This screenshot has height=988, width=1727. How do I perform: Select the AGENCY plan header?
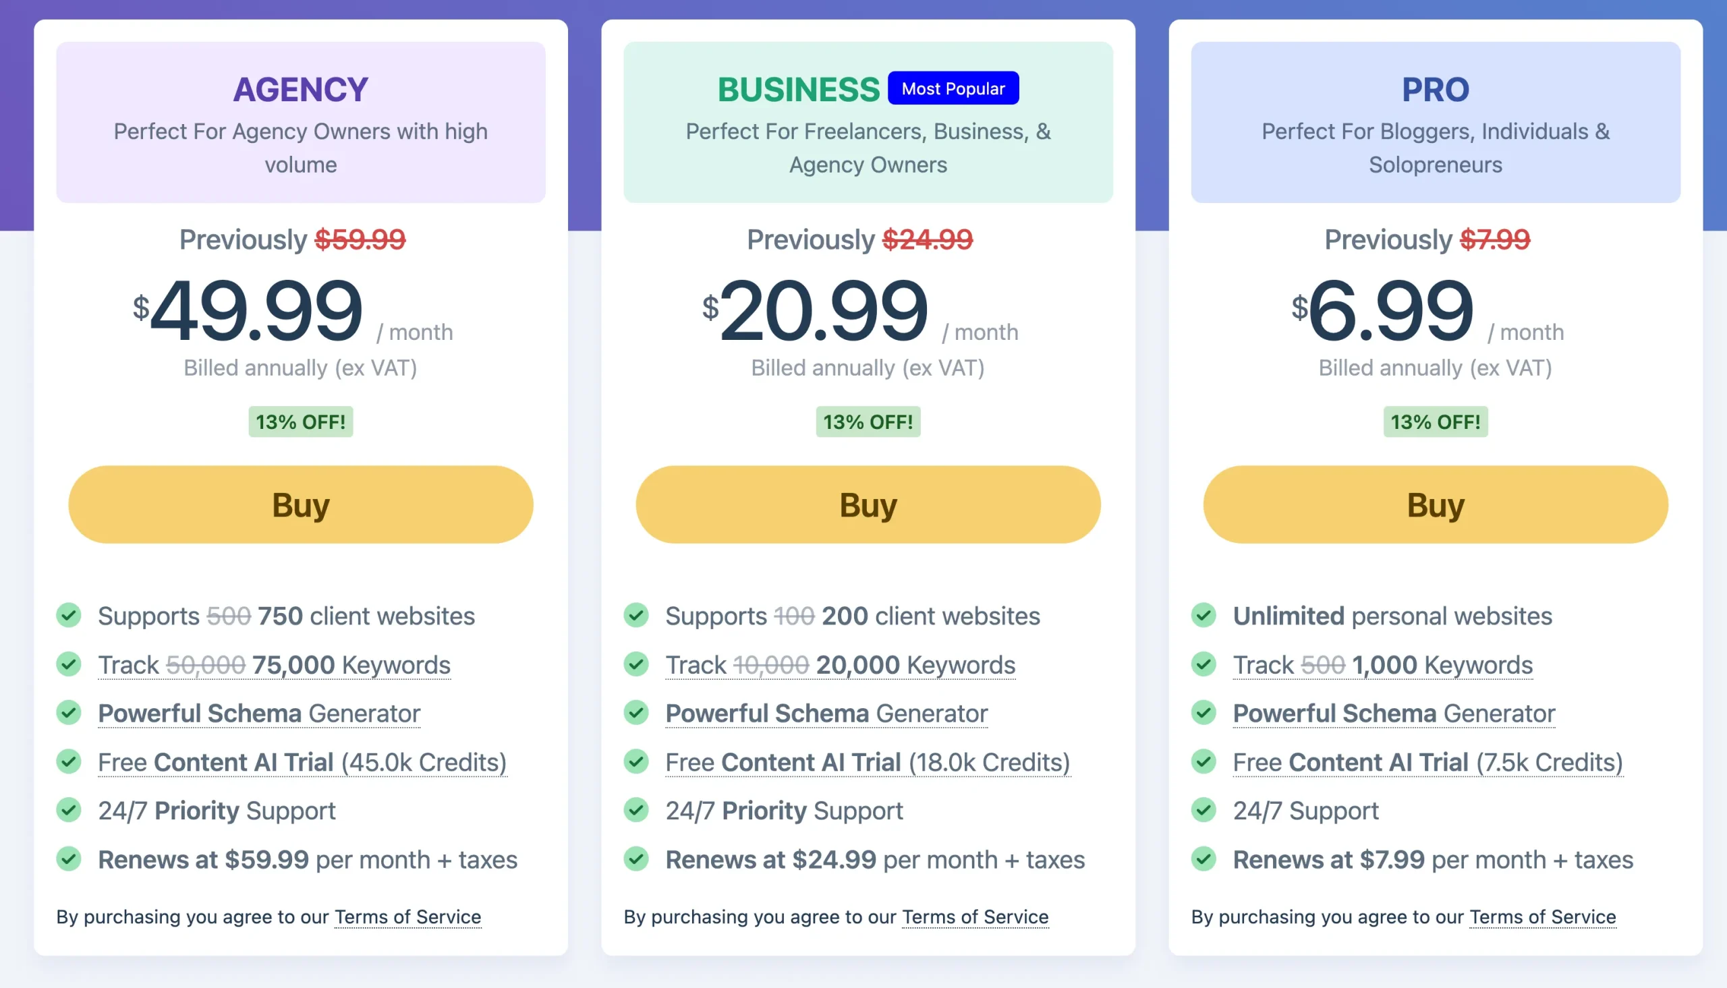[301, 88]
